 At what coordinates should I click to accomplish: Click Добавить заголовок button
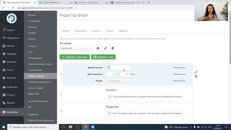[75, 57]
